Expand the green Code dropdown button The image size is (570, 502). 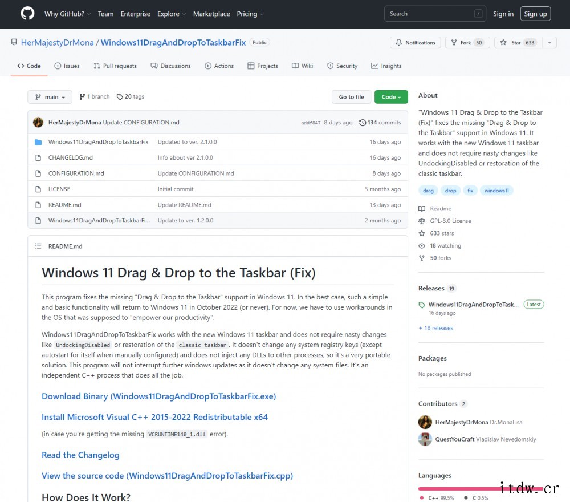coord(391,97)
